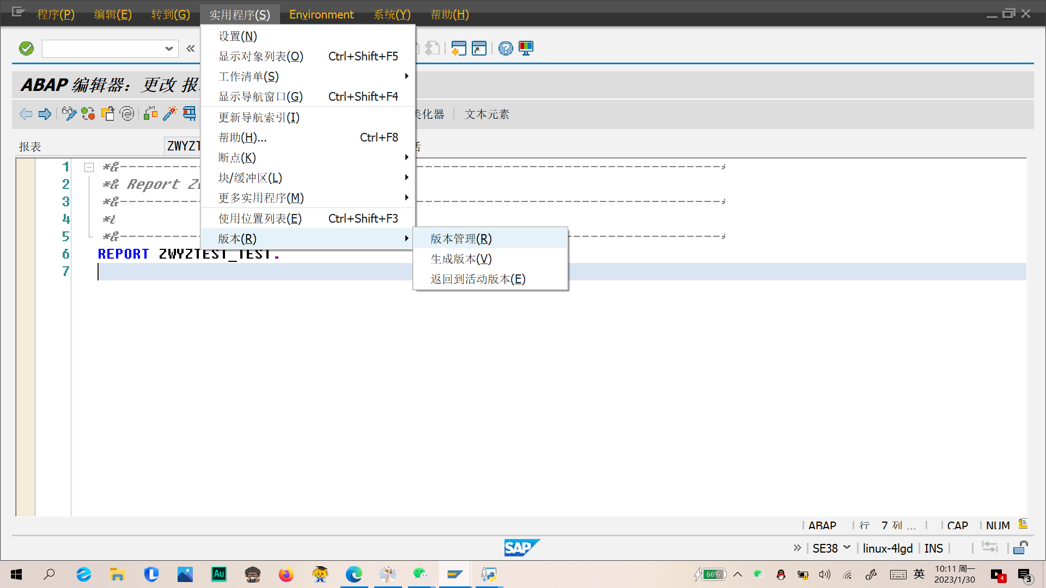Toggle the CAP status bar indicator
This screenshot has height=588, width=1046.
pos(957,525)
